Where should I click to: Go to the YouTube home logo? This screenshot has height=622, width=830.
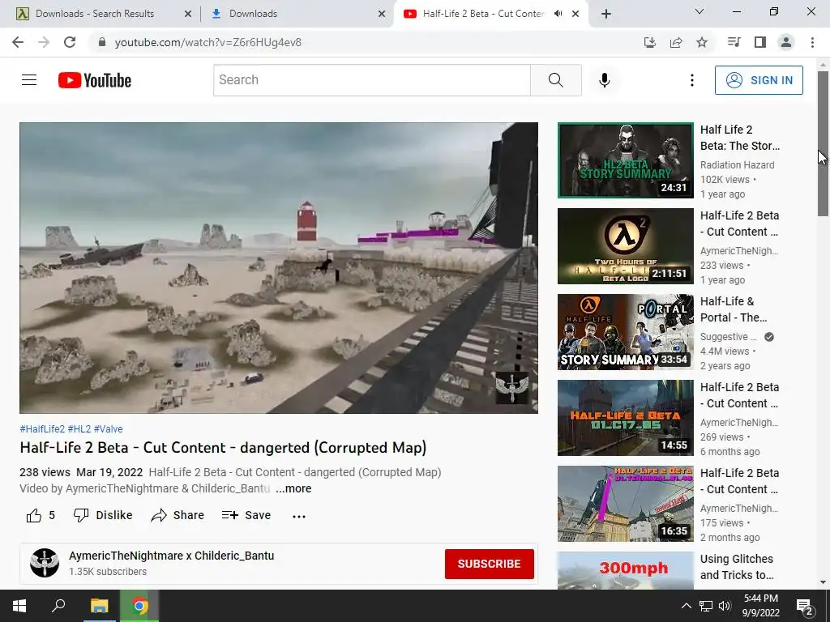[x=95, y=80]
